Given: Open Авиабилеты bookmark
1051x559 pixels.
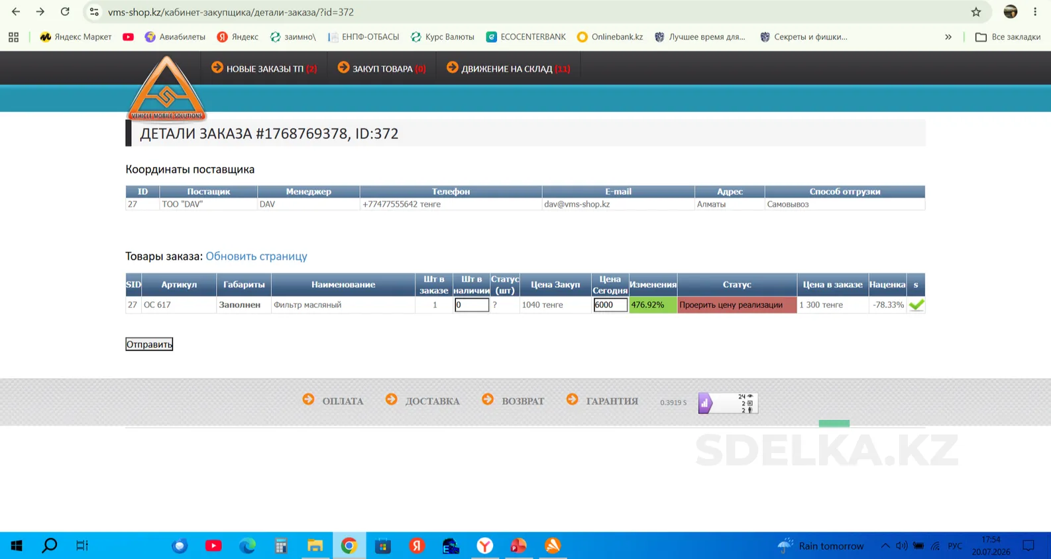Looking at the screenshot, I should click(x=175, y=37).
